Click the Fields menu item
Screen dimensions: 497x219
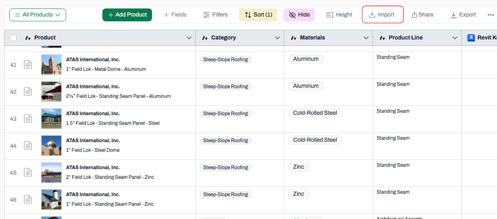click(175, 15)
